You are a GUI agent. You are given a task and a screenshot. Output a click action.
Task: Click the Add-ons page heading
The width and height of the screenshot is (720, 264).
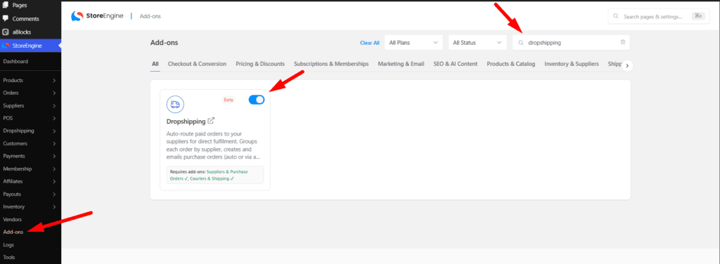click(x=164, y=43)
